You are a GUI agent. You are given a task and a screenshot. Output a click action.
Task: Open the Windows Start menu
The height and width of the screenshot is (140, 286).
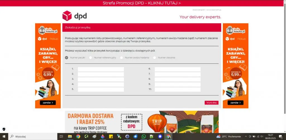click(4, 136)
